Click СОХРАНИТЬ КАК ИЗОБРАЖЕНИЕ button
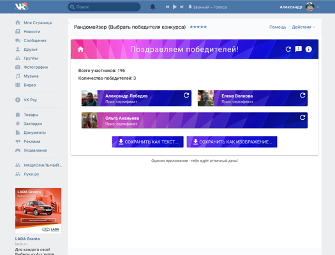Image resolution: width=335 pixels, height=255 pixels. click(232, 142)
